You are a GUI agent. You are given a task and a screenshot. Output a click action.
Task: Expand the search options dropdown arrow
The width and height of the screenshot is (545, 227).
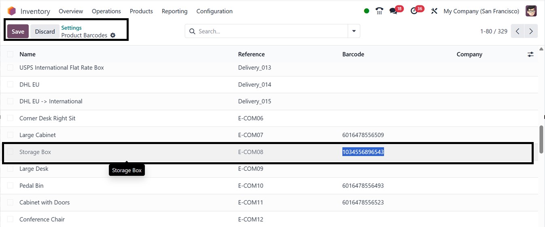click(354, 31)
